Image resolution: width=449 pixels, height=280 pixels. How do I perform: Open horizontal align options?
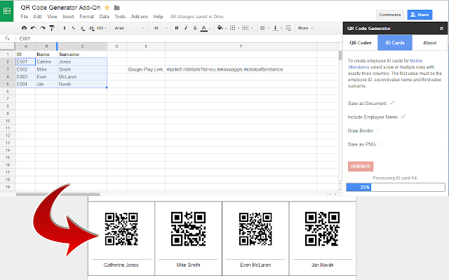tap(262, 28)
